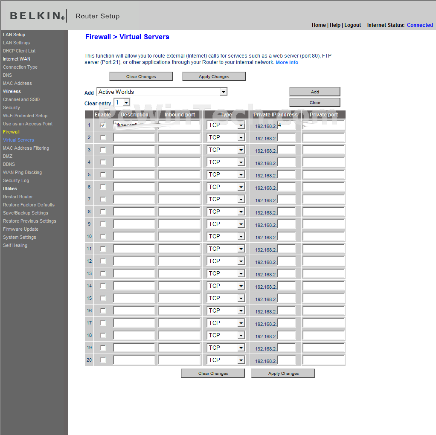Open the Help link
This screenshot has width=436, height=435.
335,25
